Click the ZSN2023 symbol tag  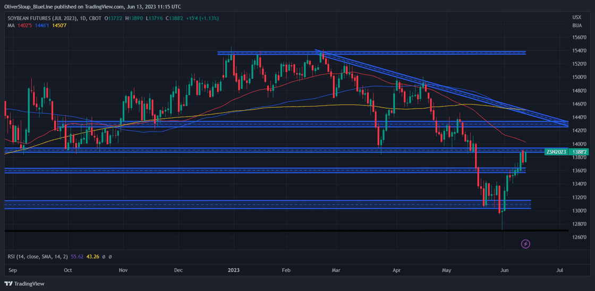coord(556,152)
